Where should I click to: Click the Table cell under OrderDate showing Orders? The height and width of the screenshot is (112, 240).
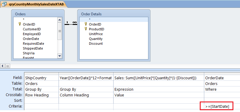tap(222, 83)
